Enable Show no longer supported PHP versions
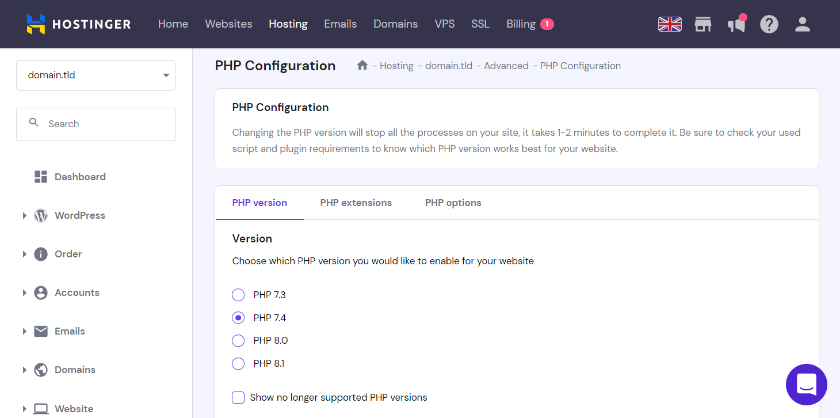The image size is (840, 418). coord(238,397)
